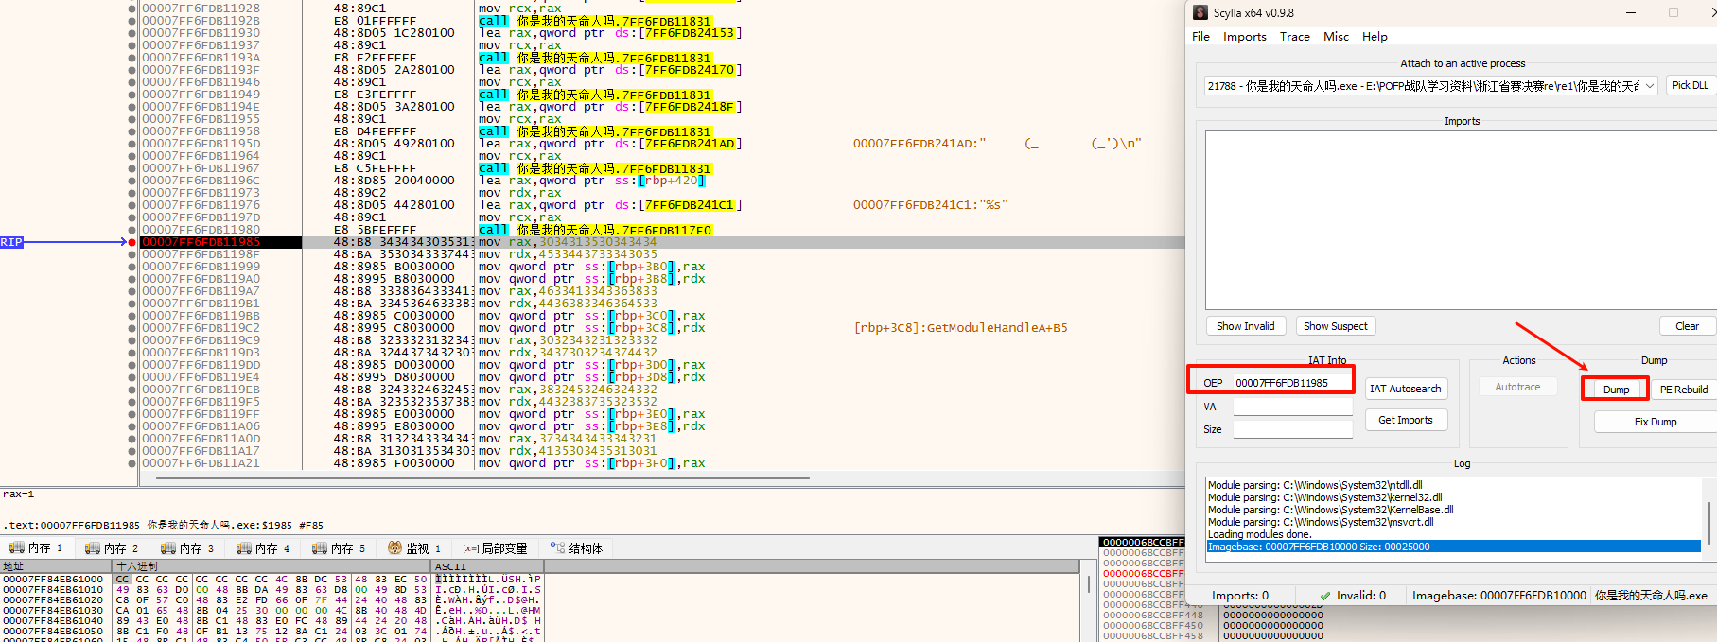The image size is (1717, 642).
Task: Toggle breakpoint dot at address 00007FF6FDB11980
Action: pyautogui.click(x=131, y=230)
